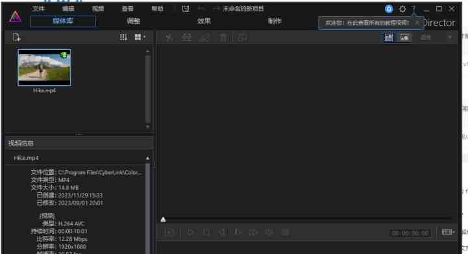
Task: Click the scissors split icon in toolbar
Action: 169,38
